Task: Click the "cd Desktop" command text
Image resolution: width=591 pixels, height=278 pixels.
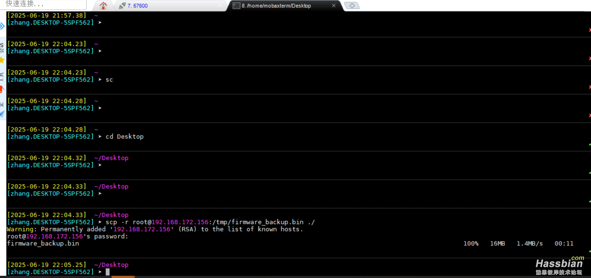Action: click(125, 136)
